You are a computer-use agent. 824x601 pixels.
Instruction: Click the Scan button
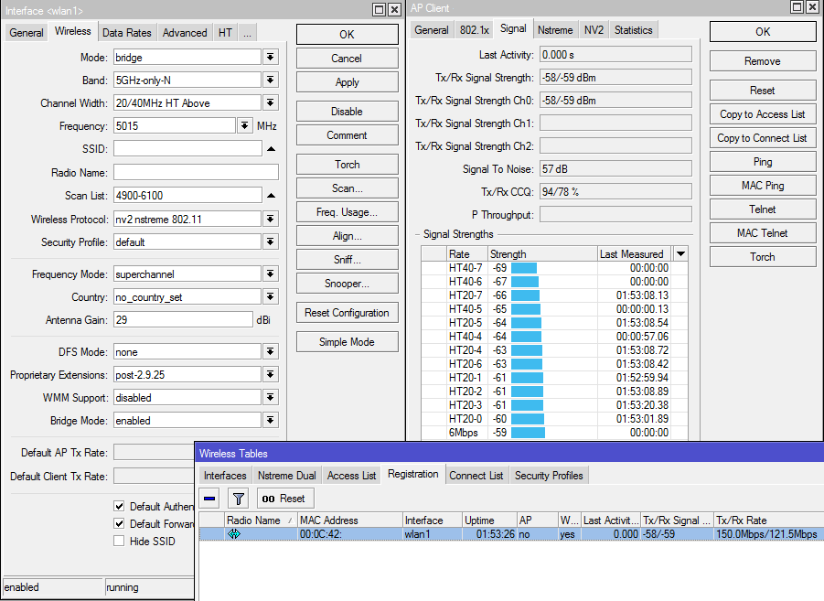[347, 188]
